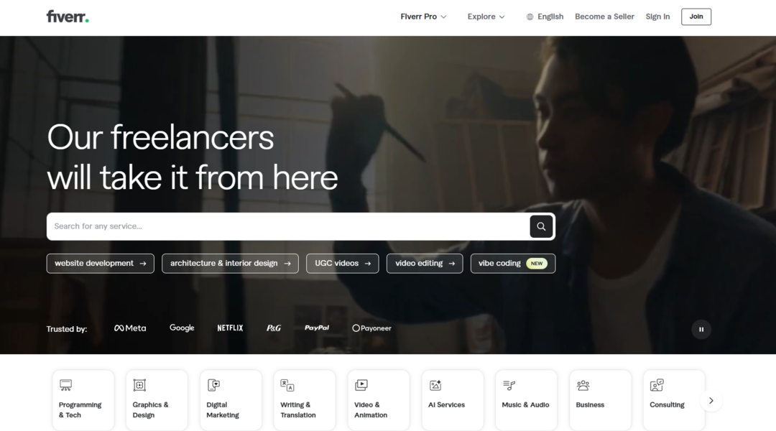Viewport: 776px width, 431px height.
Task: Open Music & Audio category label
Action: coord(525,404)
